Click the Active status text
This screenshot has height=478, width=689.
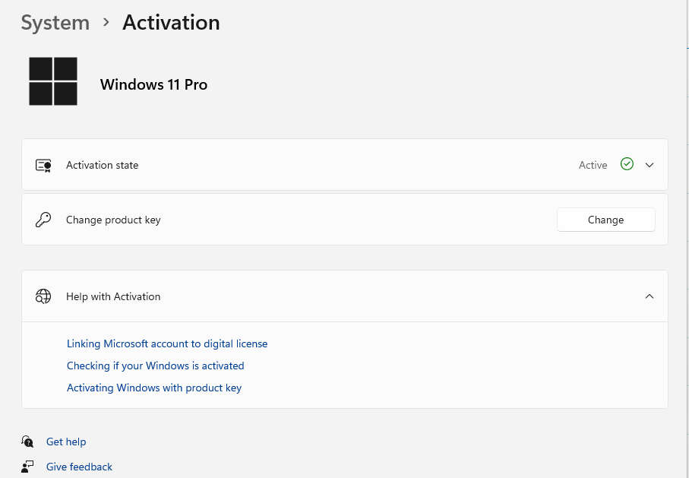pos(593,165)
